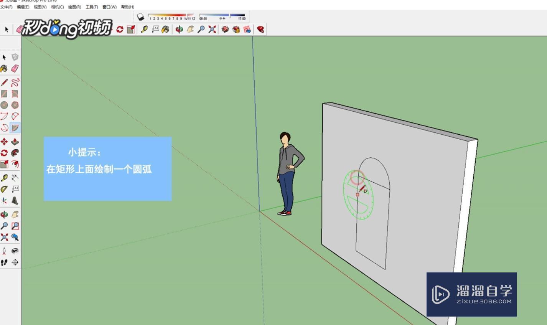Activate the Zoom Extents tool

click(x=5, y=237)
